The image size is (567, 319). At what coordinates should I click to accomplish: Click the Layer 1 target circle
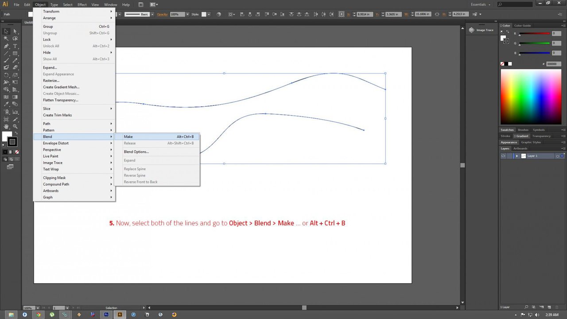[558, 156]
